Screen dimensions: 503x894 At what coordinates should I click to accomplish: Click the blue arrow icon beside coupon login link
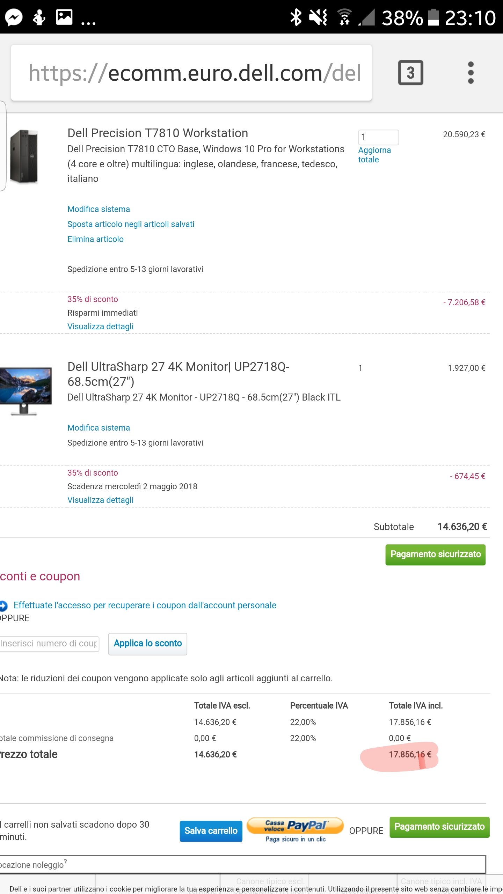3,606
